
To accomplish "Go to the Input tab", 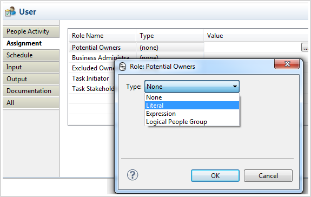I will (31, 67).
